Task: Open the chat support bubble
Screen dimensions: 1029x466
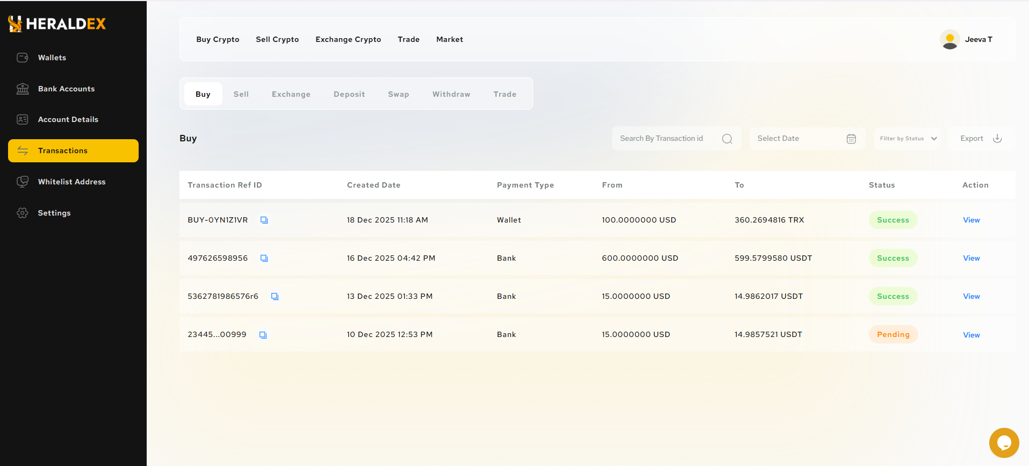Action: pos(1004,442)
